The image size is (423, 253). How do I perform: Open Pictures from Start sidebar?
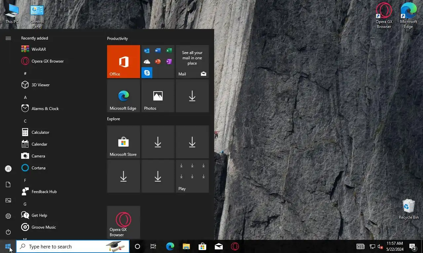tap(8, 200)
